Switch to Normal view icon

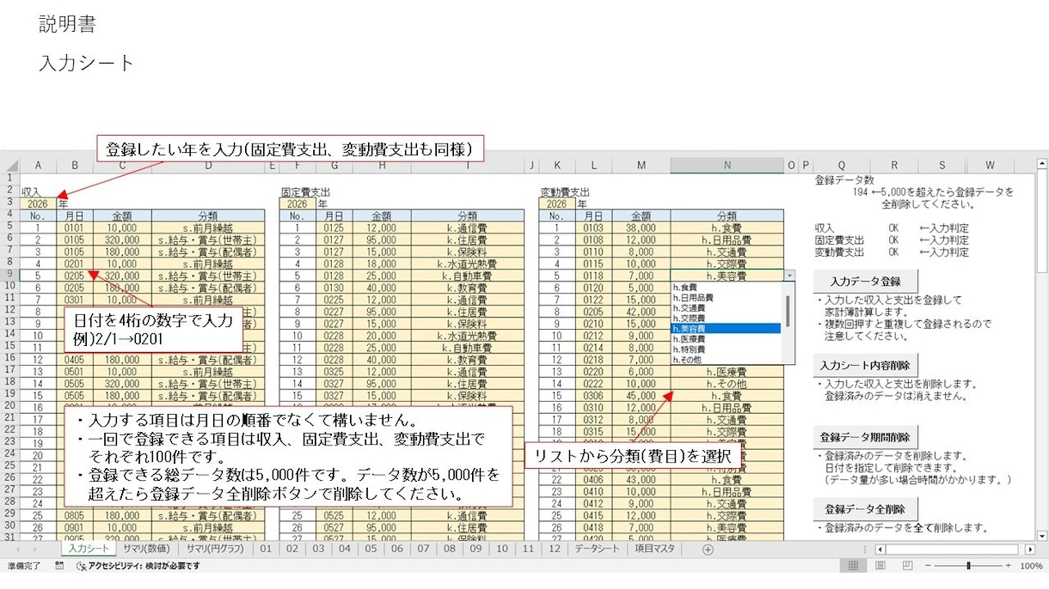[853, 566]
